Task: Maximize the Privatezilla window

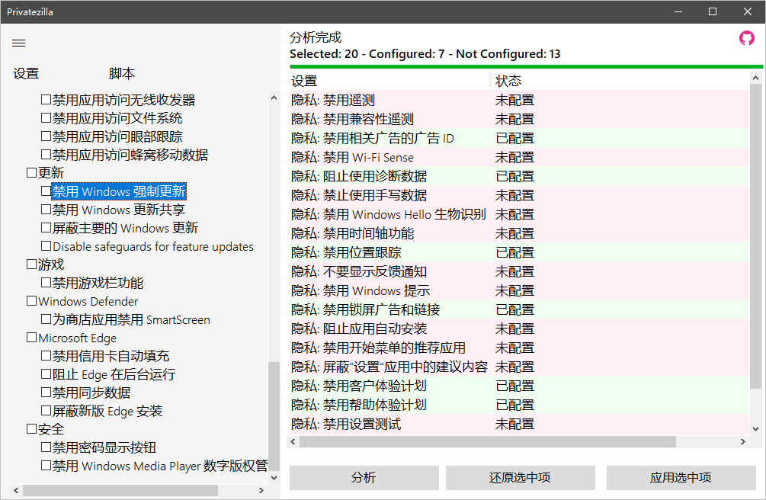Action: click(x=713, y=11)
